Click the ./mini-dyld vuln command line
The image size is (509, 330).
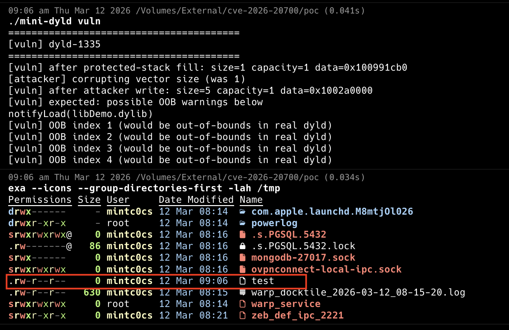click(x=55, y=21)
